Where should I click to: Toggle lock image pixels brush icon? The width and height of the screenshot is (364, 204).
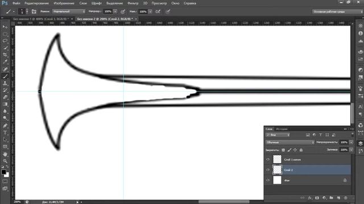[x=289, y=150]
